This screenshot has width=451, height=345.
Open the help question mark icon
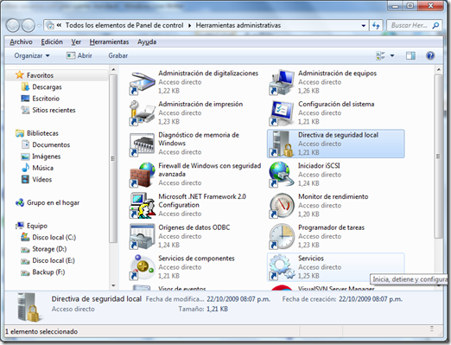(430, 55)
